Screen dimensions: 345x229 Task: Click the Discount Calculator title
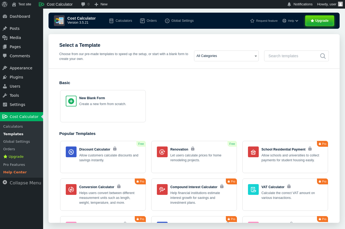point(95,149)
